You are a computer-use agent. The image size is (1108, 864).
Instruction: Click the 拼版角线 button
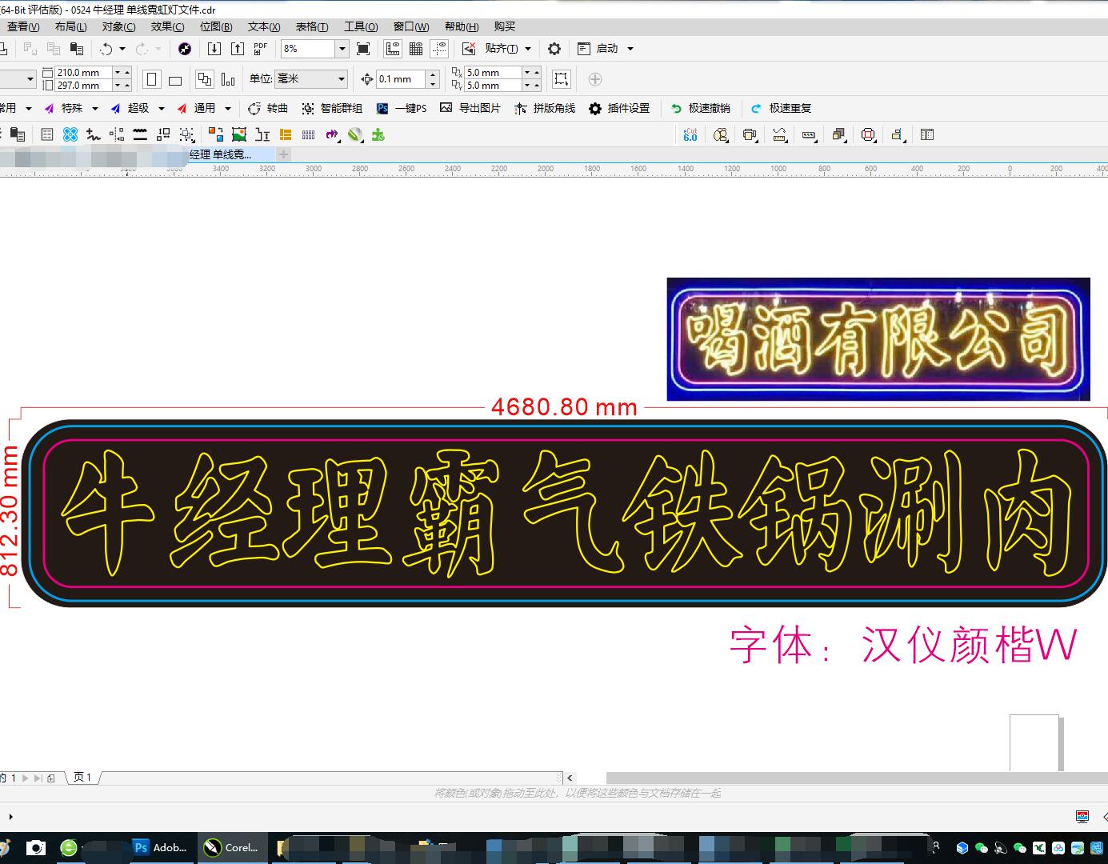click(545, 108)
